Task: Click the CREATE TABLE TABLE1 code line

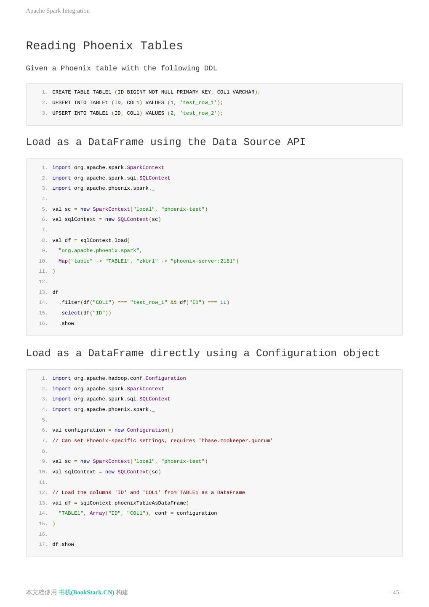Action: (x=156, y=92)
